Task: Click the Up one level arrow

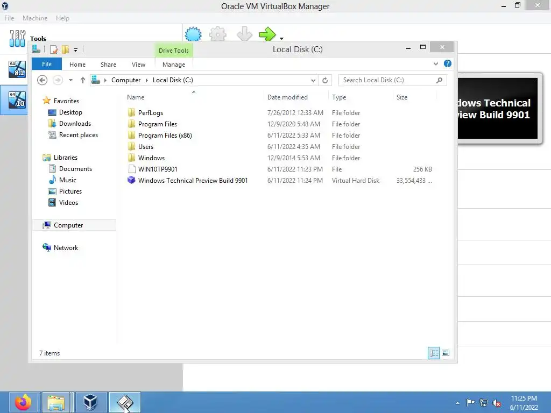Action: coord(82,80)
